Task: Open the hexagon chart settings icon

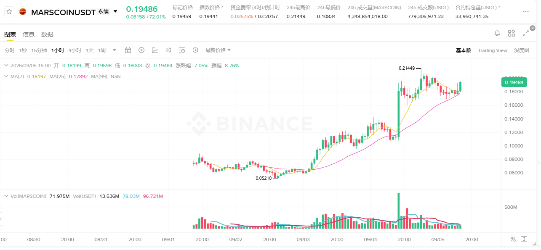Action: tap(195, 50)
